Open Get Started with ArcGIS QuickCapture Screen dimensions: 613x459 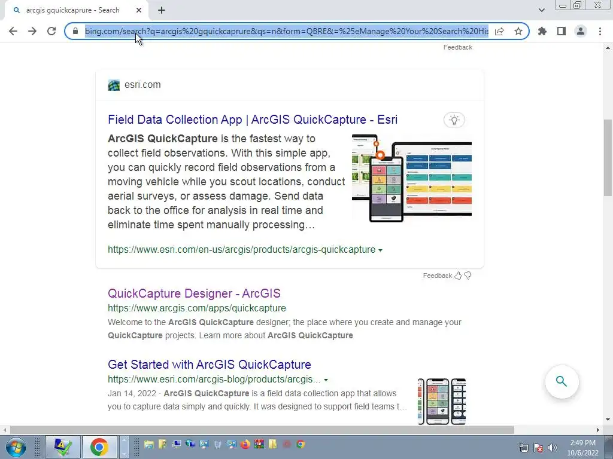(x=209, y=365)
